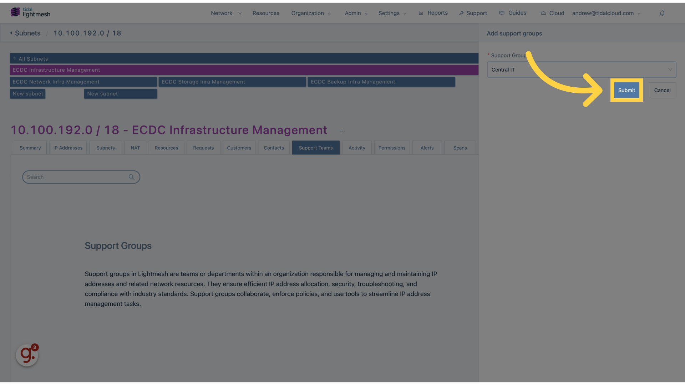Switch to the Summary tab
Viewport: 685px width, 385px height.
click(30, 147)
